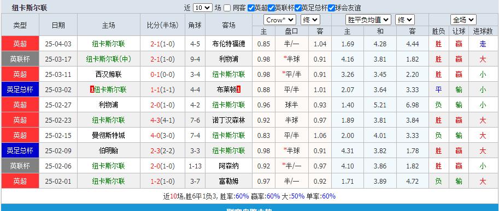
Task: Click the 单率:60% summary value
Action: (x=321, y=196)
